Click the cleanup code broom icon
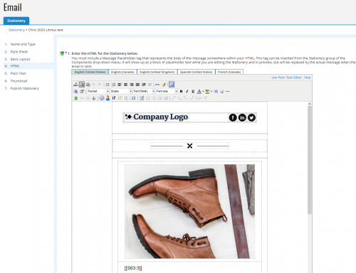356x273 pixels. [x=164, y=85]
